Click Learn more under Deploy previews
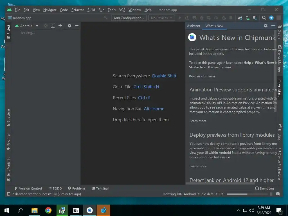The width and height of the screenshot is (288, 216). [198, 166]
